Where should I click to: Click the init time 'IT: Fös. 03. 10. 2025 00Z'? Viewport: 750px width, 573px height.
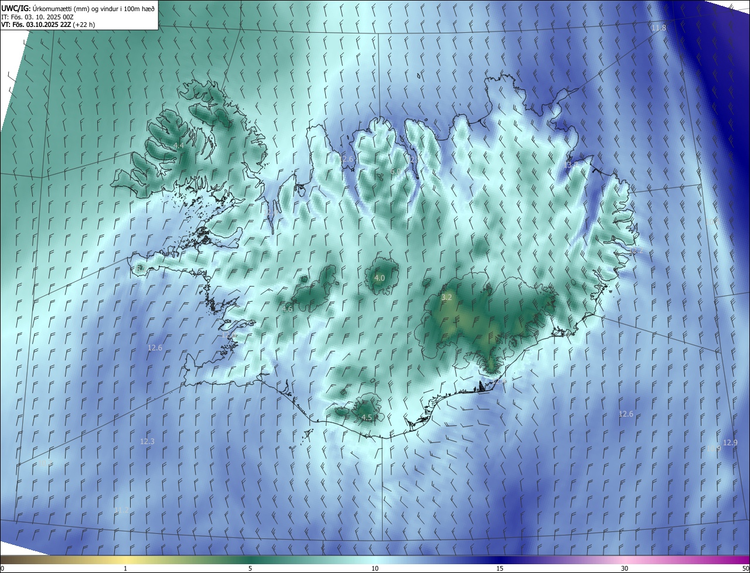point(37,17)
